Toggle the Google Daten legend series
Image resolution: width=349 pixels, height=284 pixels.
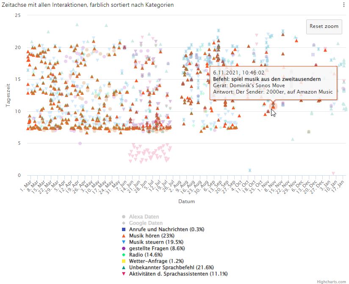pyautogui.click(x=146, y=223)
